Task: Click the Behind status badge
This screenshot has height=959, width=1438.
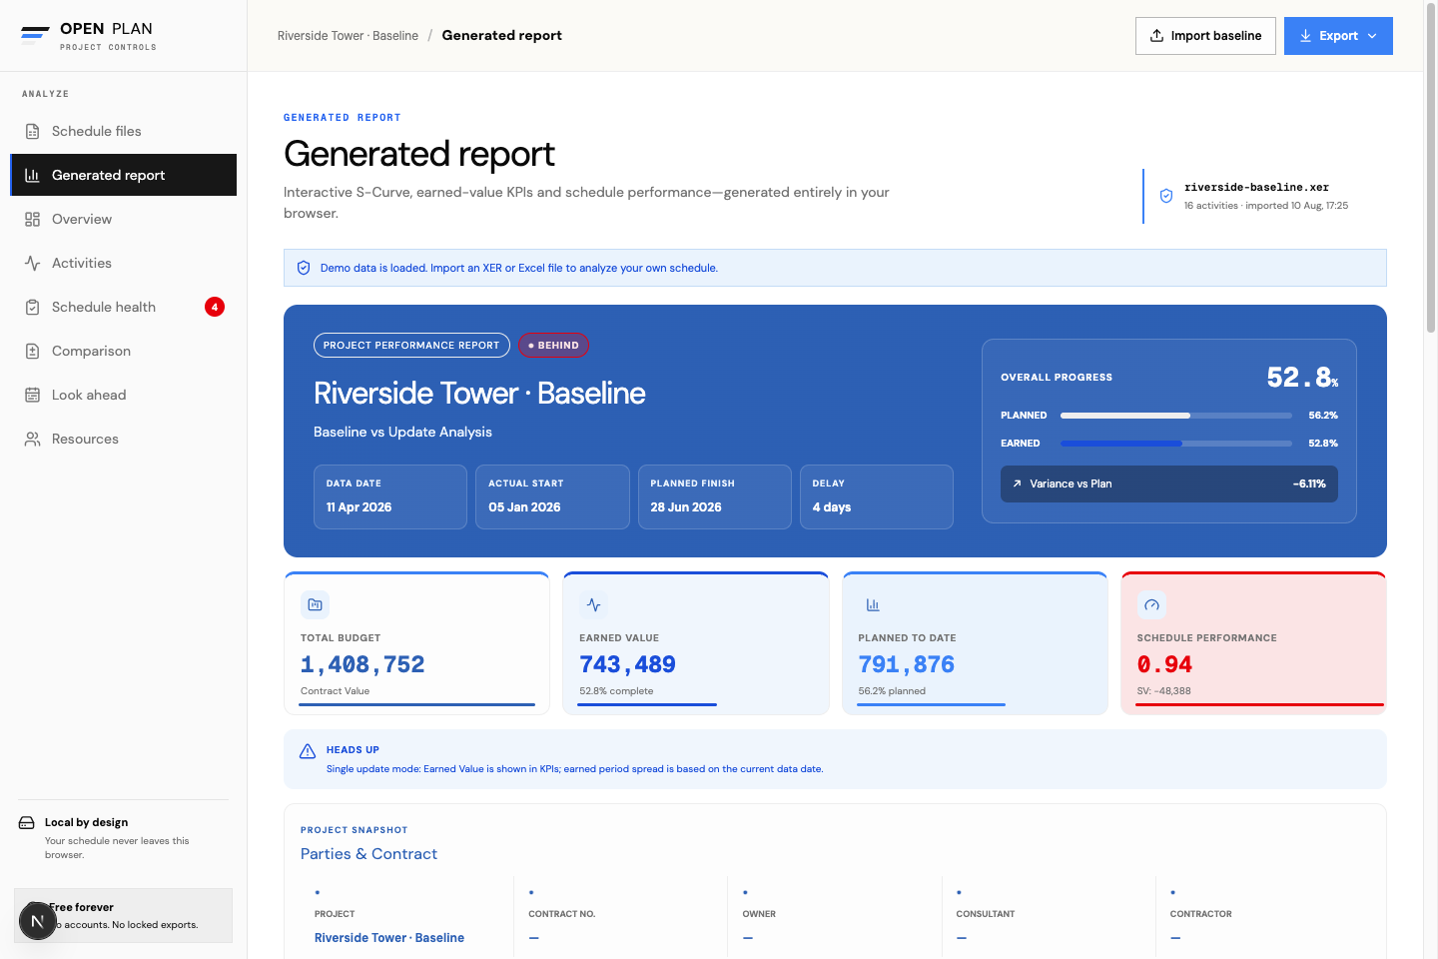Action: (553, 345)
